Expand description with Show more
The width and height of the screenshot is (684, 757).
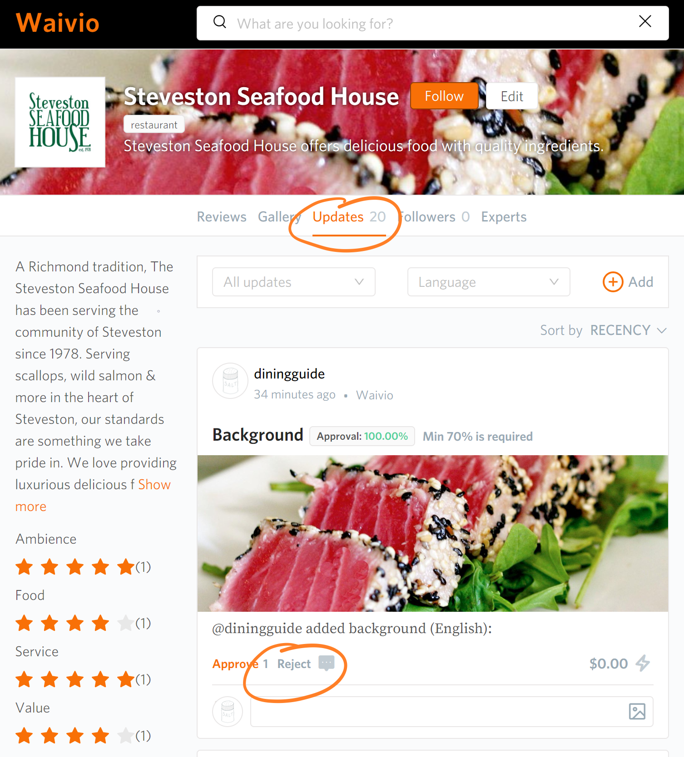tap(93, 495)
